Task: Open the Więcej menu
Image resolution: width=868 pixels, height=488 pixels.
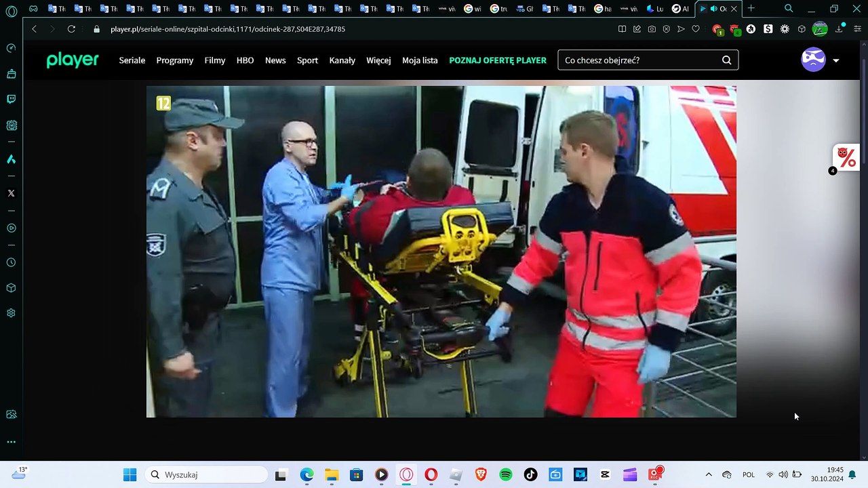Action: tap(378, 60)
